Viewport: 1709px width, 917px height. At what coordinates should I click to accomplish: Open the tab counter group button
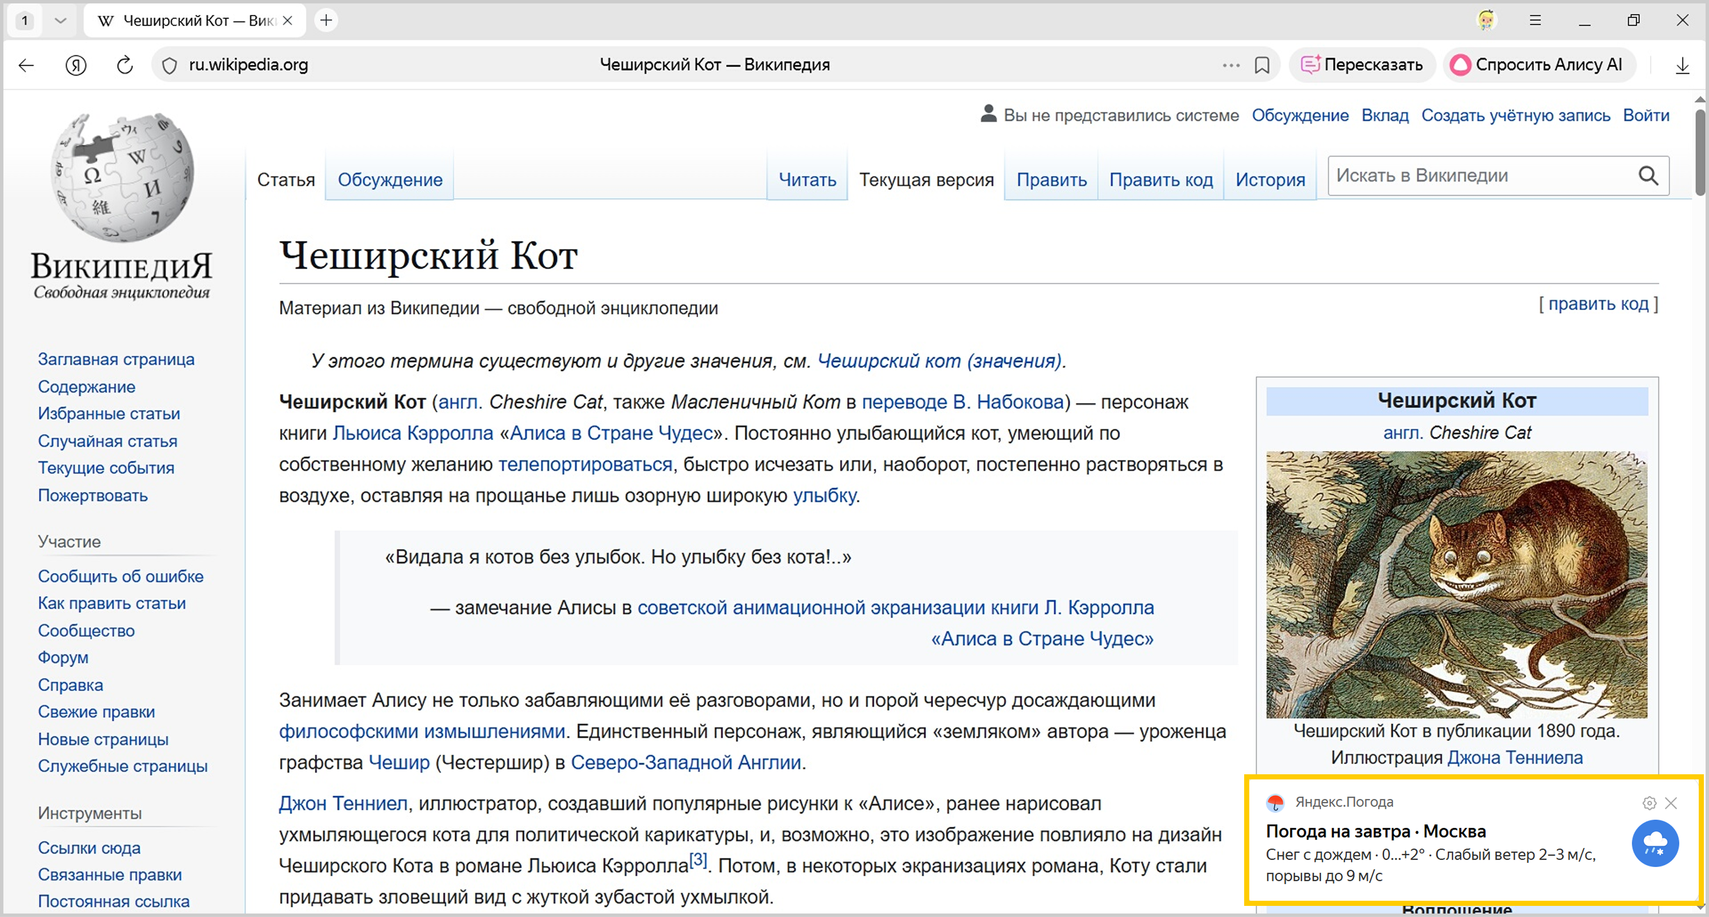click(x=24, y=21)
